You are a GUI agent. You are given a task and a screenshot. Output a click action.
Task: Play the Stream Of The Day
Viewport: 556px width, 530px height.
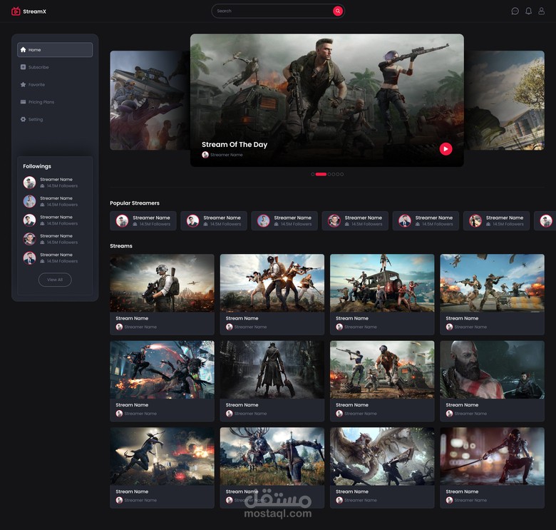click(x=446, y=149)
